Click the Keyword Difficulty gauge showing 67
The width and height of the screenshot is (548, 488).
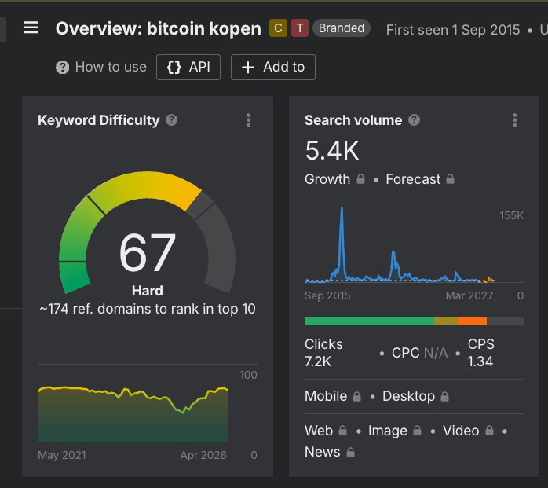click(147, 233)
